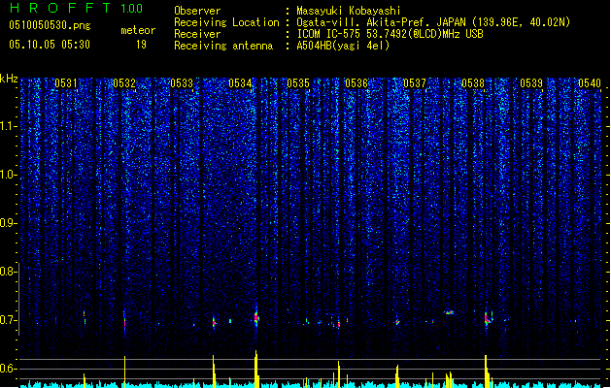The height and width of the screenshot is (388, 611).
Task: Select observer name Masayuki Kobayashi
Action: (x=349, y=11)
